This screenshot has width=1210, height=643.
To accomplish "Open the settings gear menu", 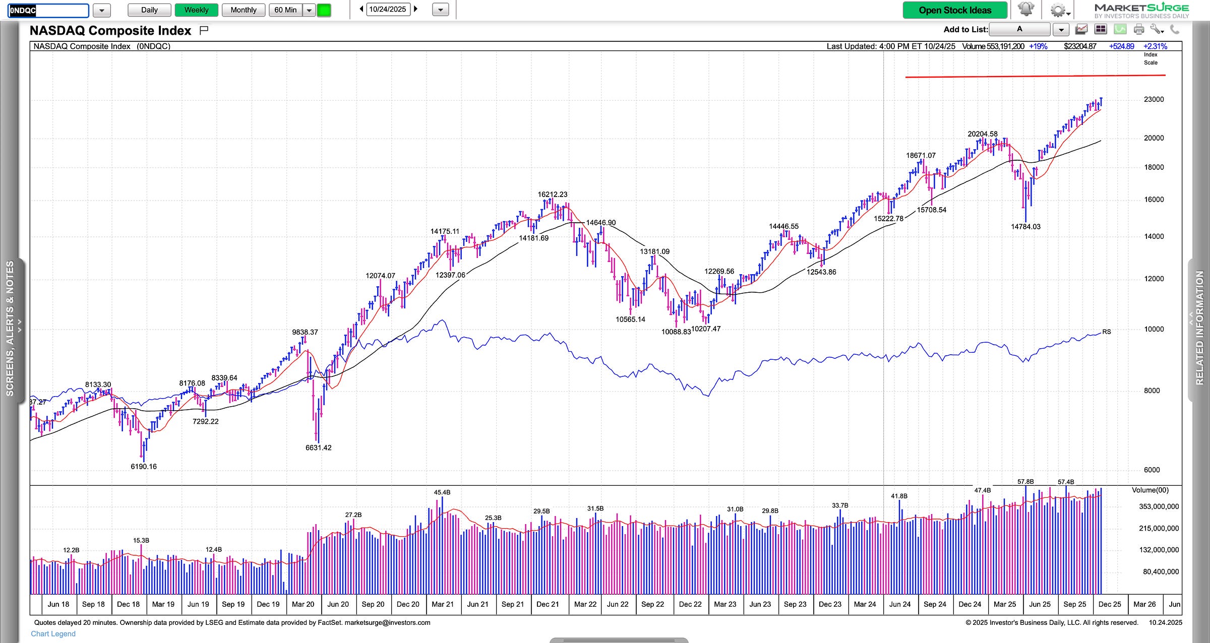I will click(1058, 10).
